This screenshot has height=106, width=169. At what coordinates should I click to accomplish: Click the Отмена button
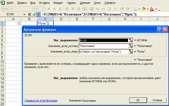(157, 100)
